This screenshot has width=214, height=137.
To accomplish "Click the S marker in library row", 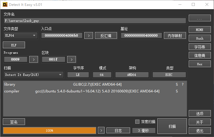I will point(177,84).
